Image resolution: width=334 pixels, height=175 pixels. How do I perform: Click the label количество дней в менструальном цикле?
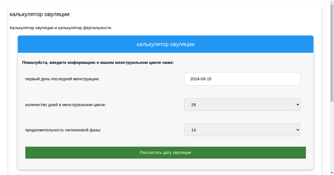pyautogui.click(x=65, y=105)
